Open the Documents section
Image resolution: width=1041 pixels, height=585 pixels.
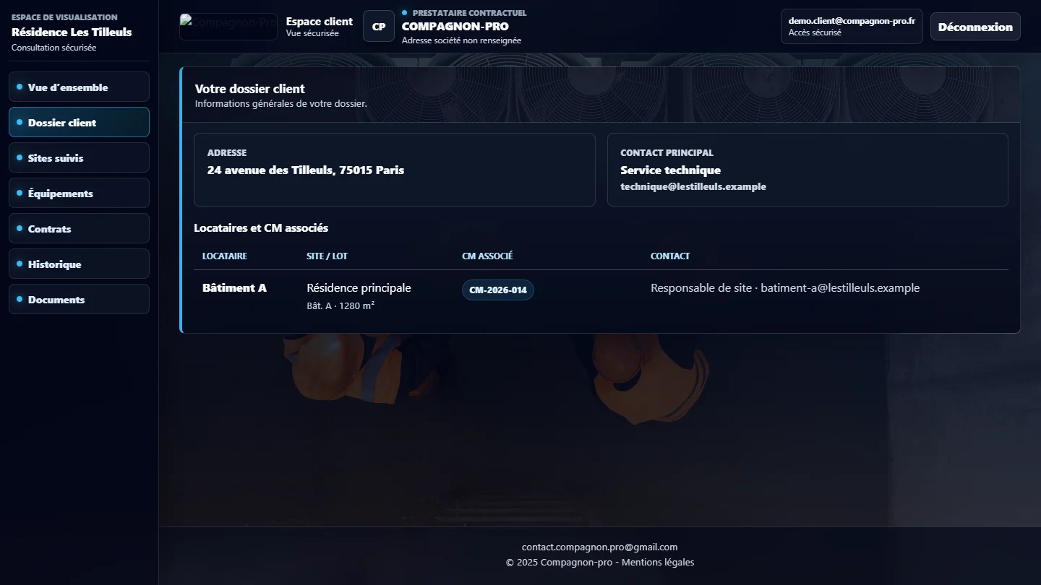point(79,299)
